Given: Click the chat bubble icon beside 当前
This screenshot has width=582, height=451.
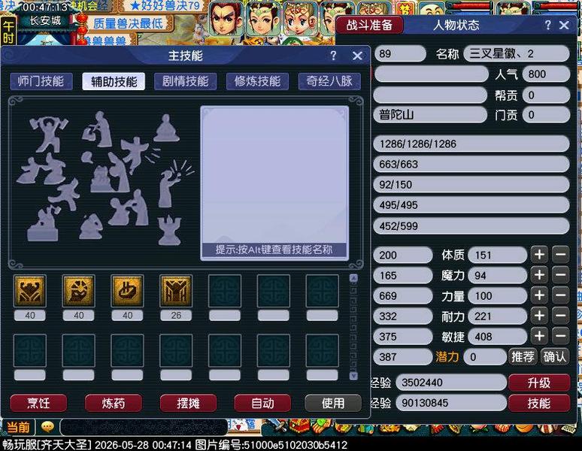Looking at the screenshot, I should [47, 426].
